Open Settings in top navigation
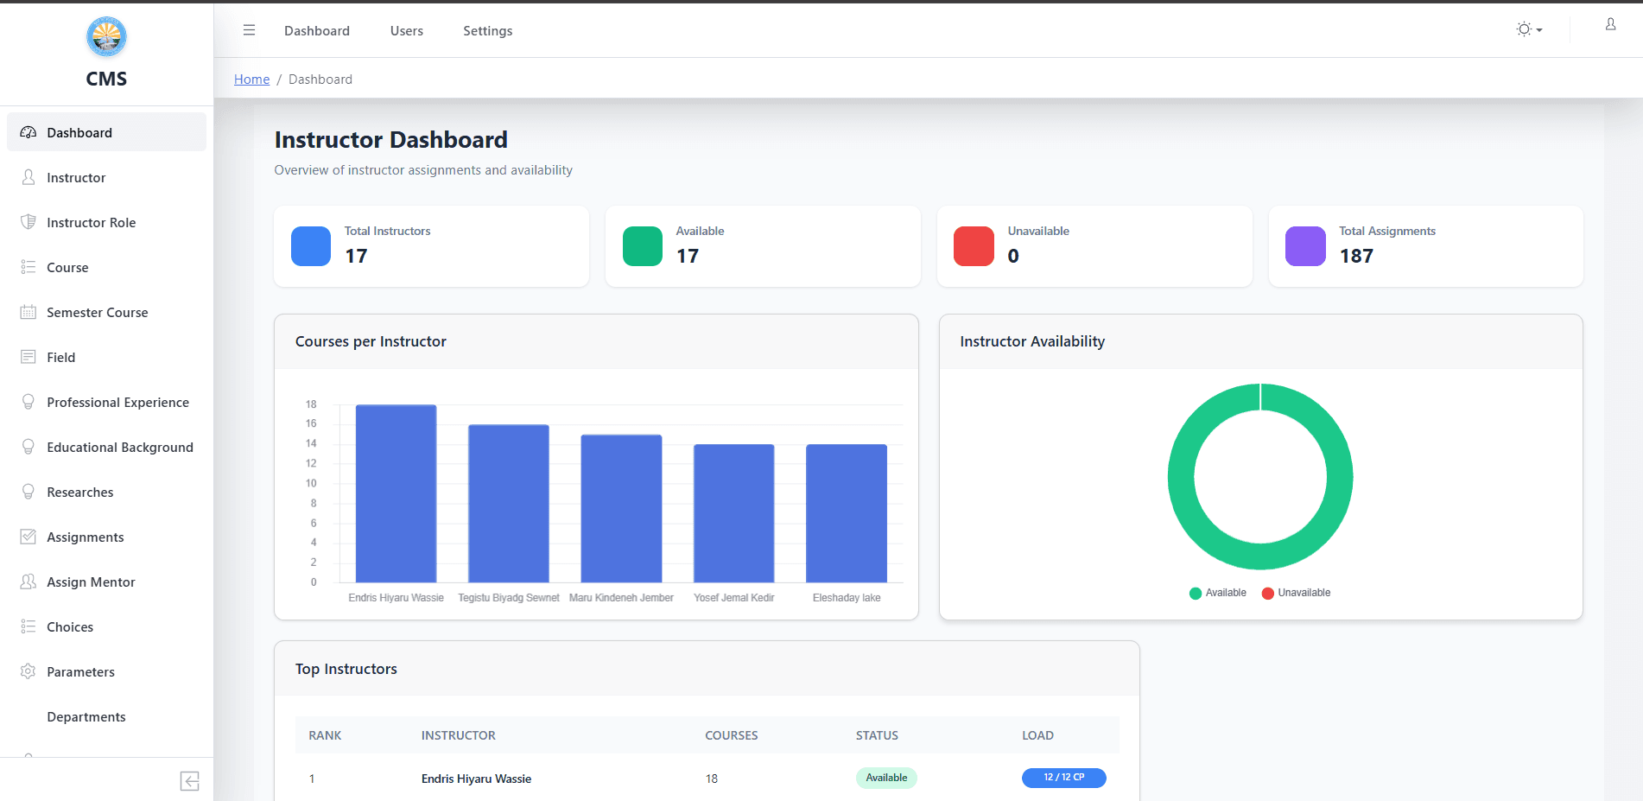Screen dimensions: 1643x801 [x=487, y=30]
